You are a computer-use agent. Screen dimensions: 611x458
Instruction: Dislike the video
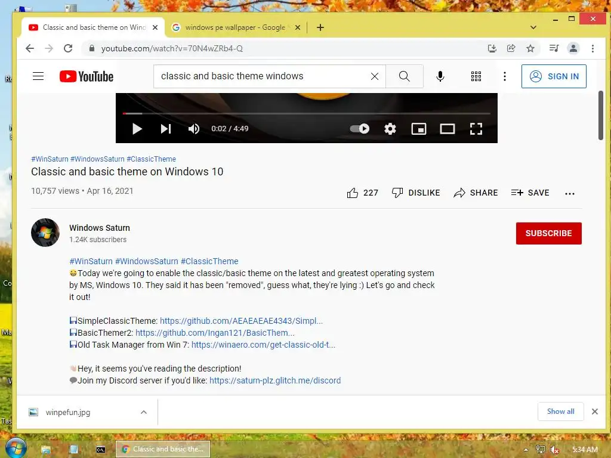[416, 193]
